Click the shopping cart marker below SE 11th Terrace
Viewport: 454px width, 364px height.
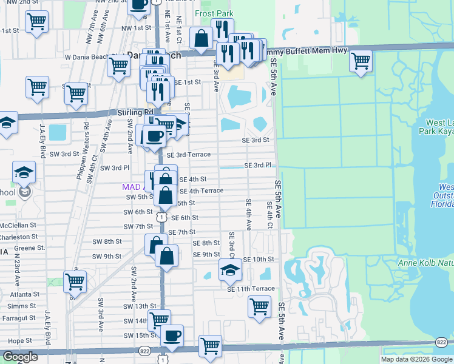pos(259,308)
